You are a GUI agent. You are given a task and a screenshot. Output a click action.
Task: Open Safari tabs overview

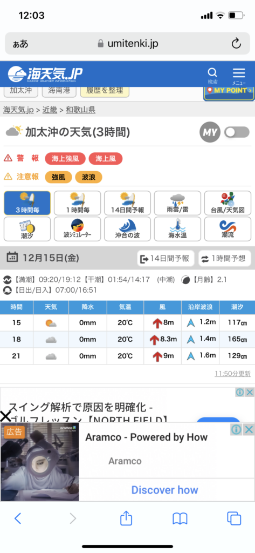click(234, 518)
